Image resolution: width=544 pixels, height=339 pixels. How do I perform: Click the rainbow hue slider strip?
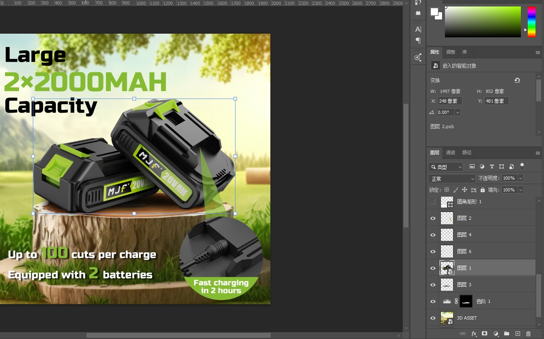point(531,22)
